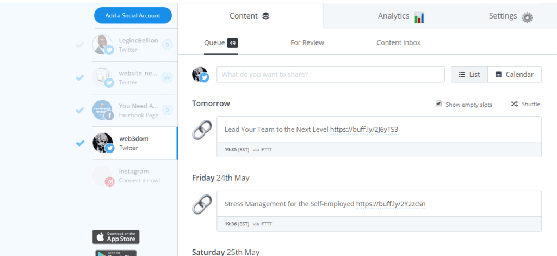Select the web3dom Twitter account
Image resolution: width=557 pixels, height=256 pixels.
pyautogui.click(x=135, y=143)
